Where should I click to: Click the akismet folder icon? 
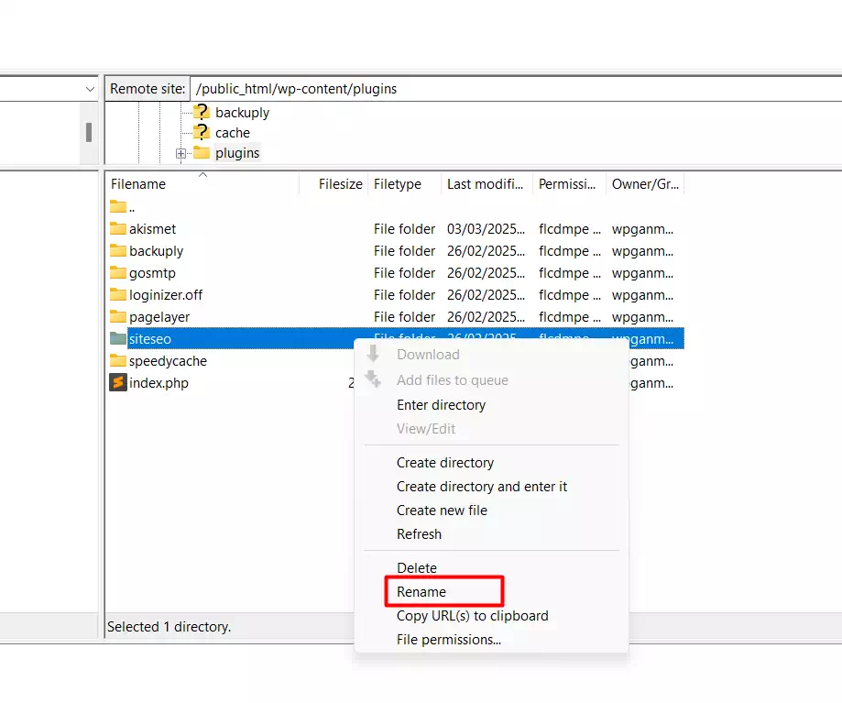coord(117,229)
